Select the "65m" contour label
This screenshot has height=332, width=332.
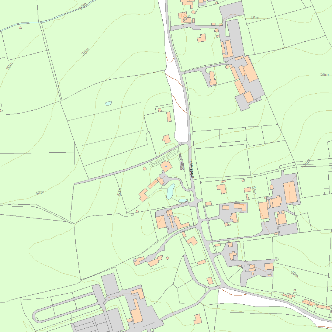pyautogui.click(x=254, y=190)
